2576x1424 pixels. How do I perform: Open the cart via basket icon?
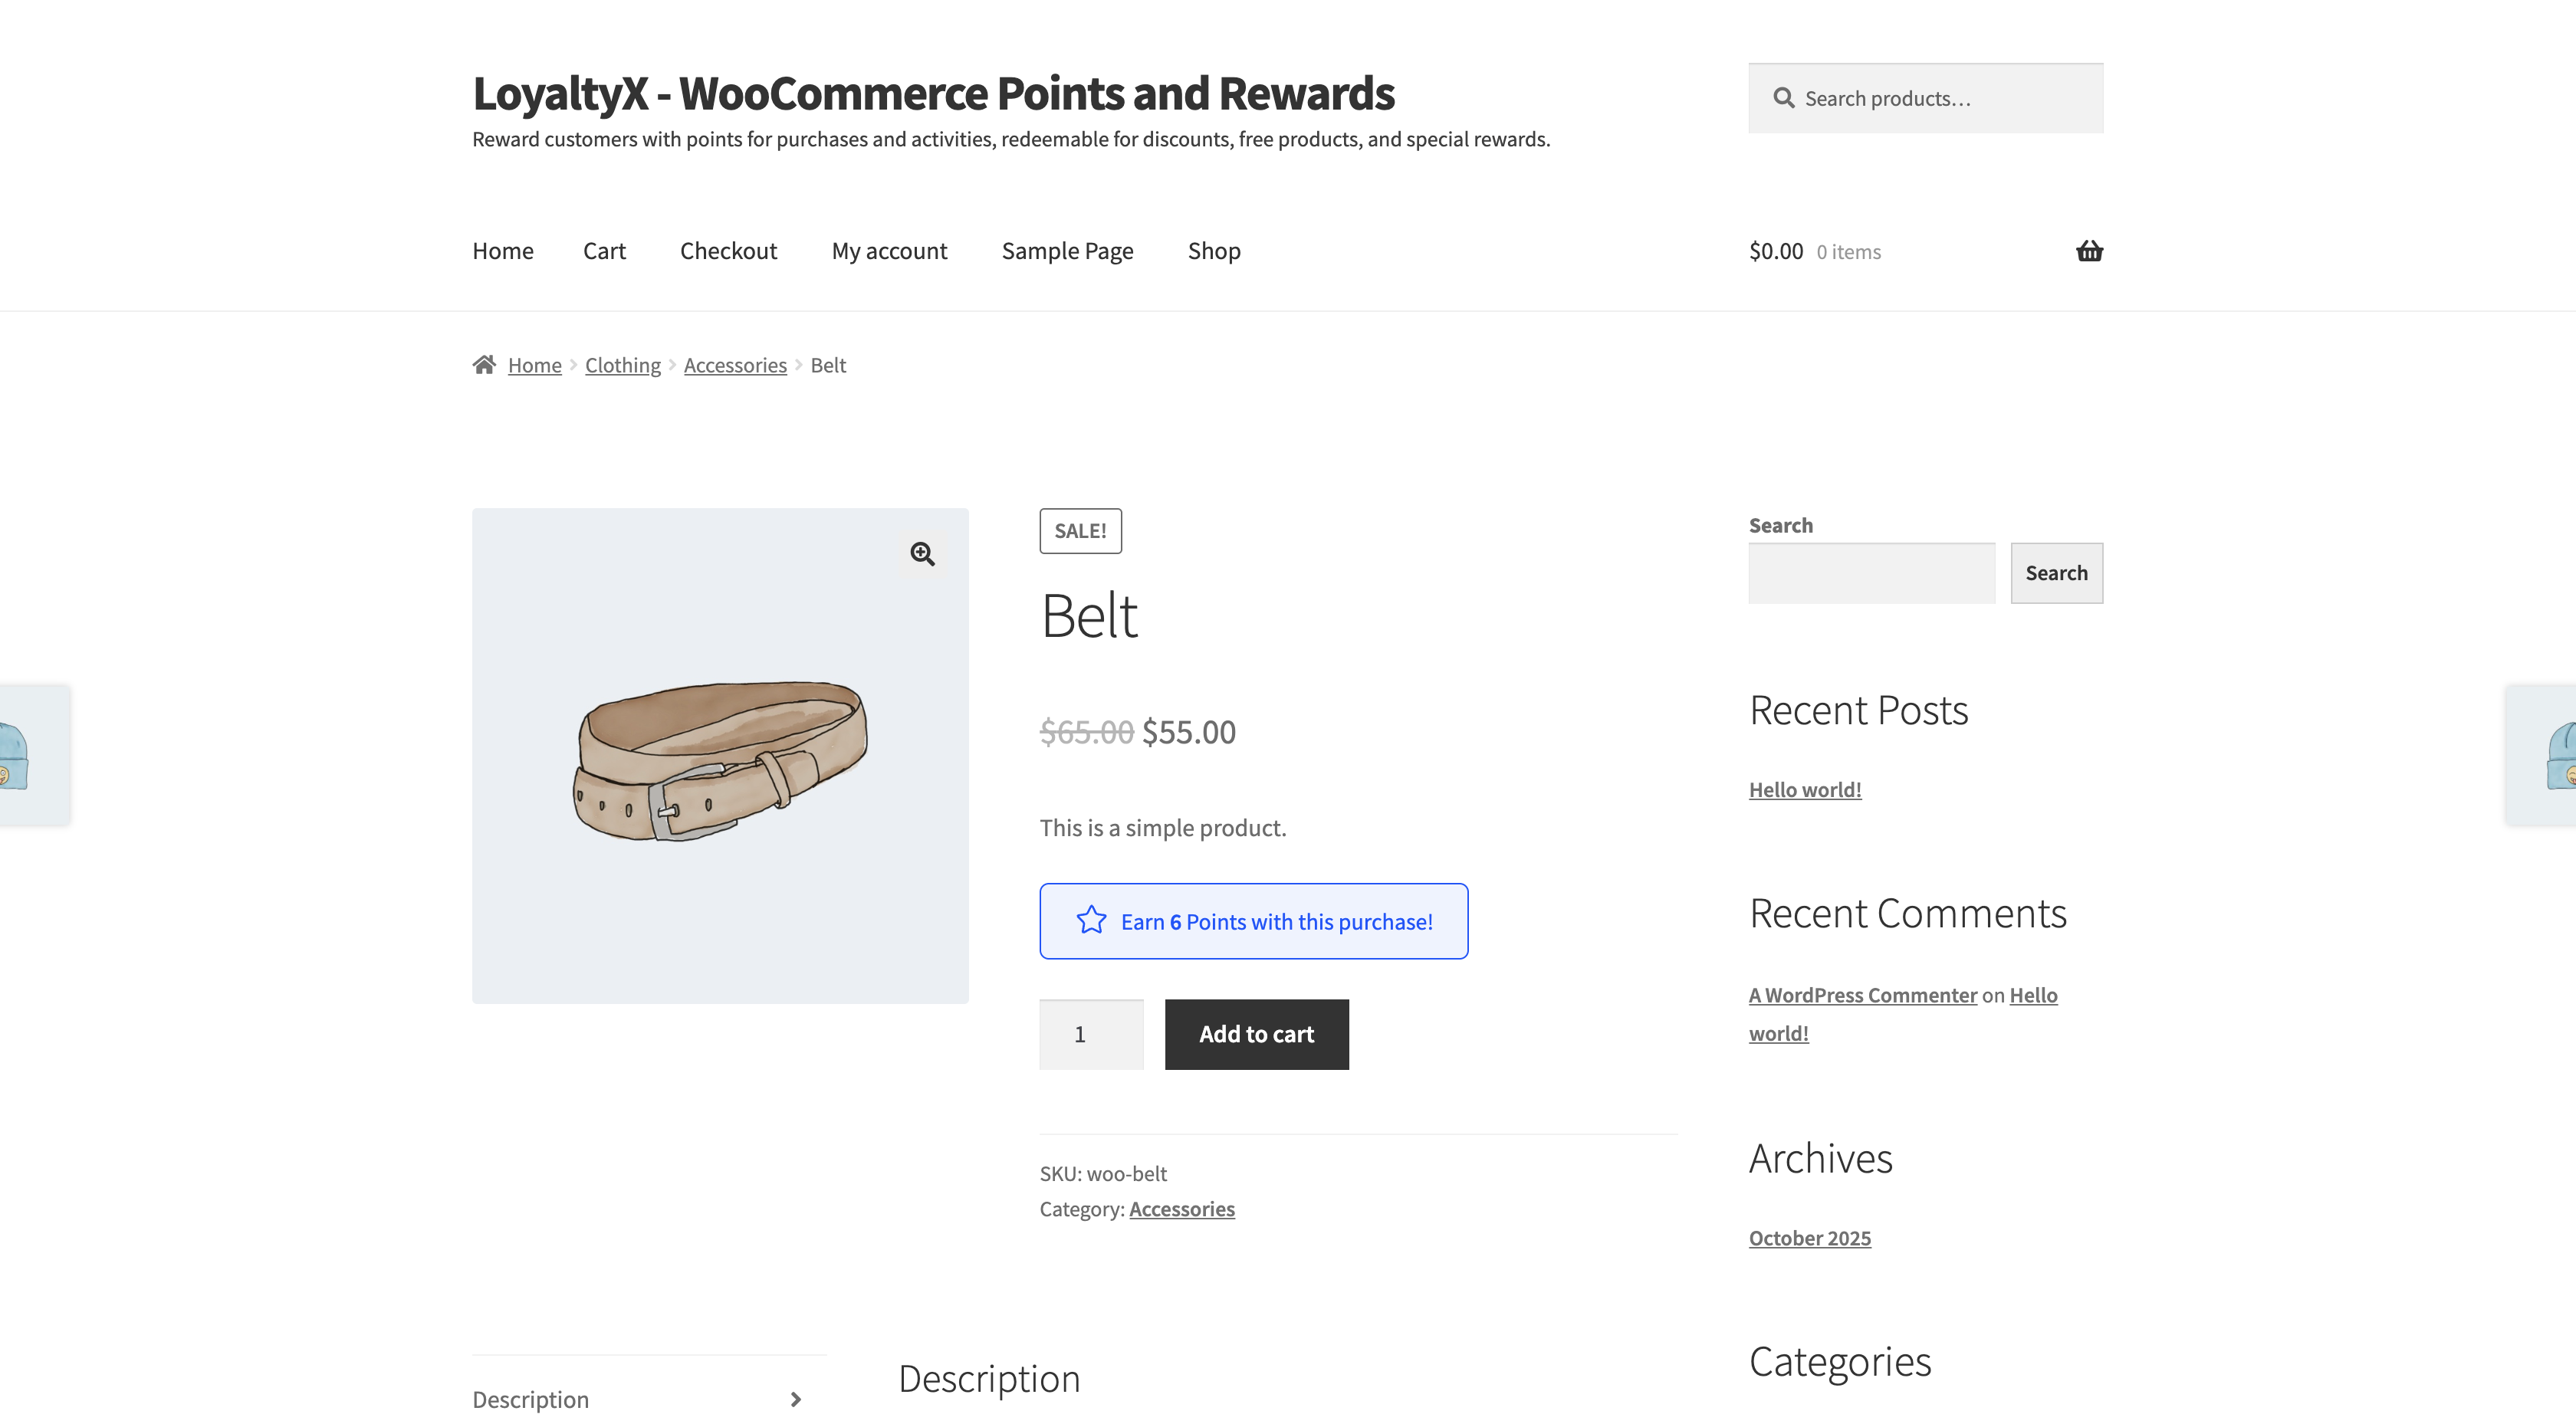point(2089,251)
